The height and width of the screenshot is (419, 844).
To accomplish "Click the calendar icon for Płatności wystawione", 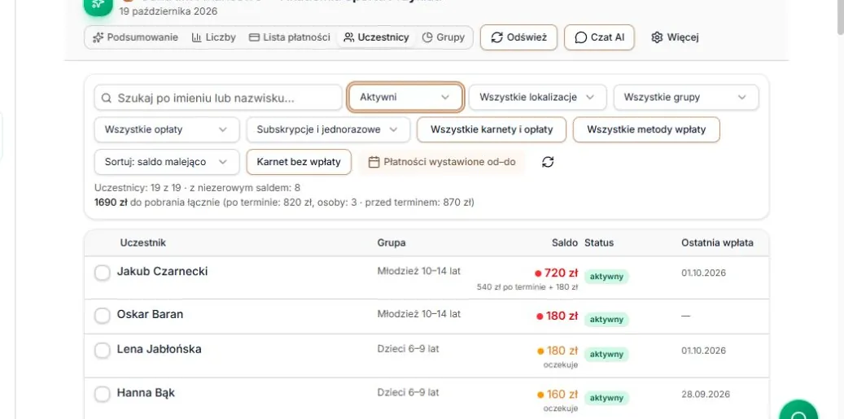I will tap(374, 162).
